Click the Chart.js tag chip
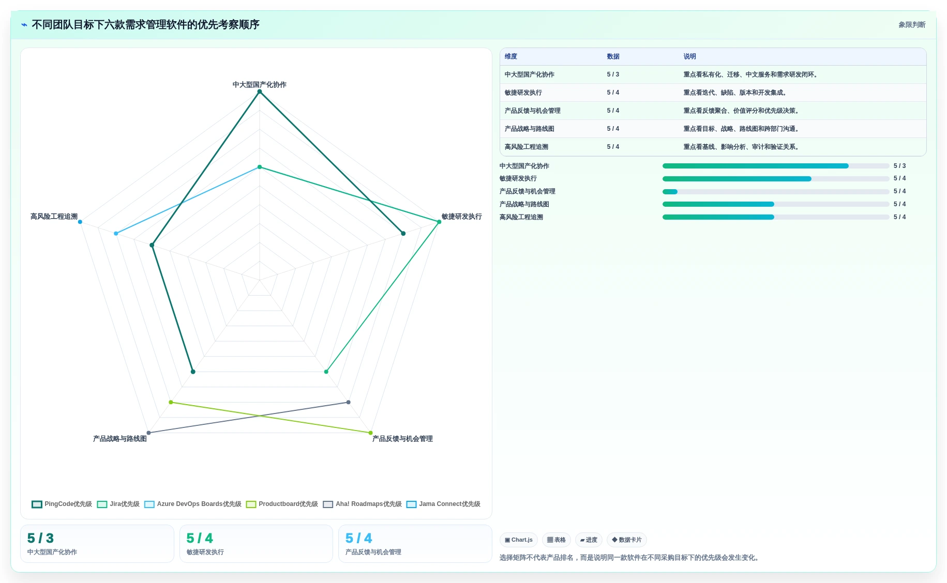This screenshot has width=947, height=583. [x=519, y=540]
